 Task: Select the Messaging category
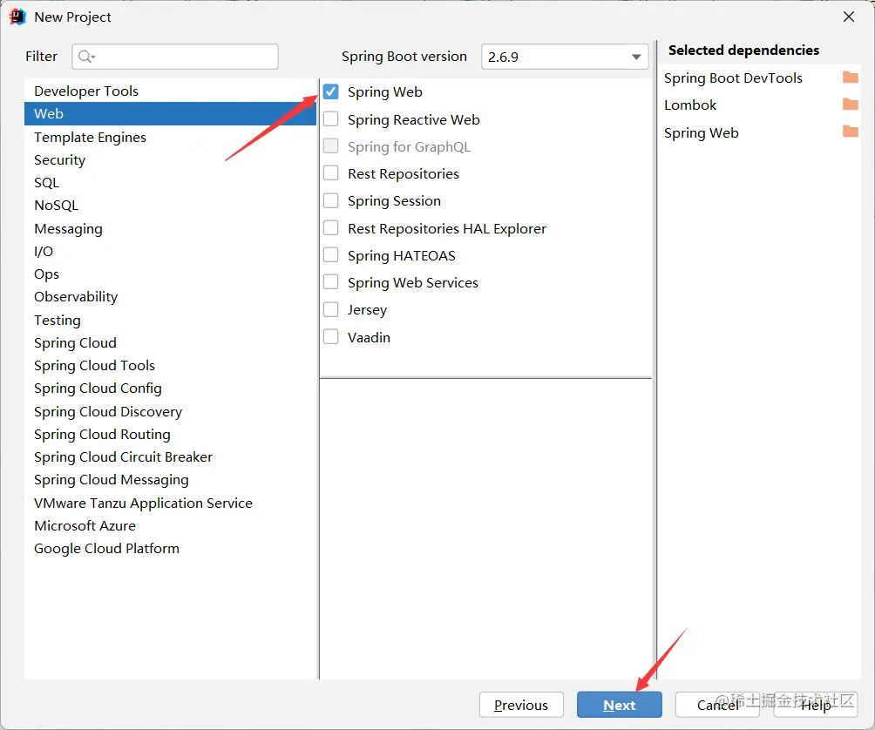pos(170,228)
